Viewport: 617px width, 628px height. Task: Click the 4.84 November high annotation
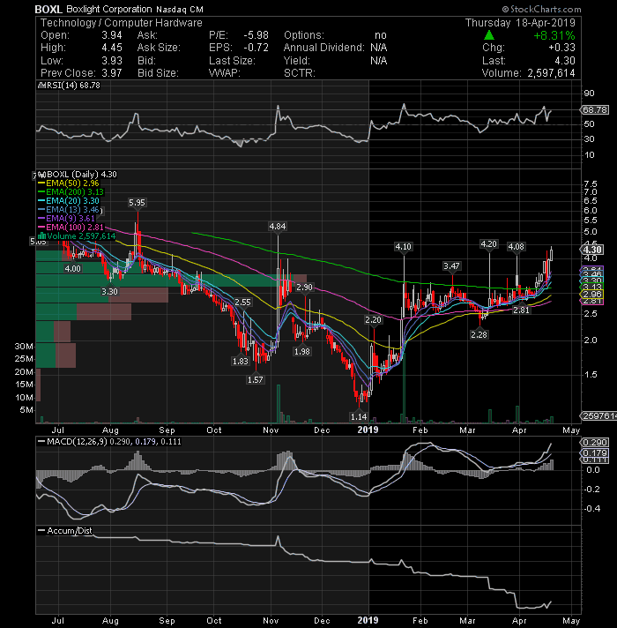click(x=278, y=227)
